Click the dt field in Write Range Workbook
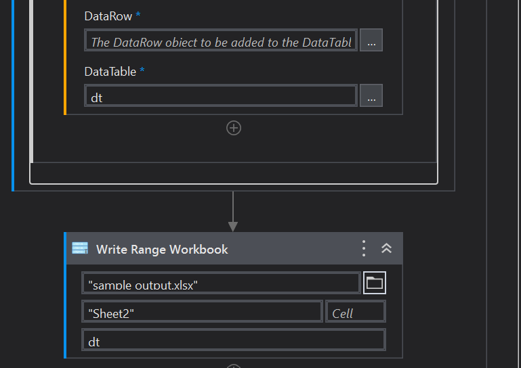521x368 pixels. (x=233, y=341)
